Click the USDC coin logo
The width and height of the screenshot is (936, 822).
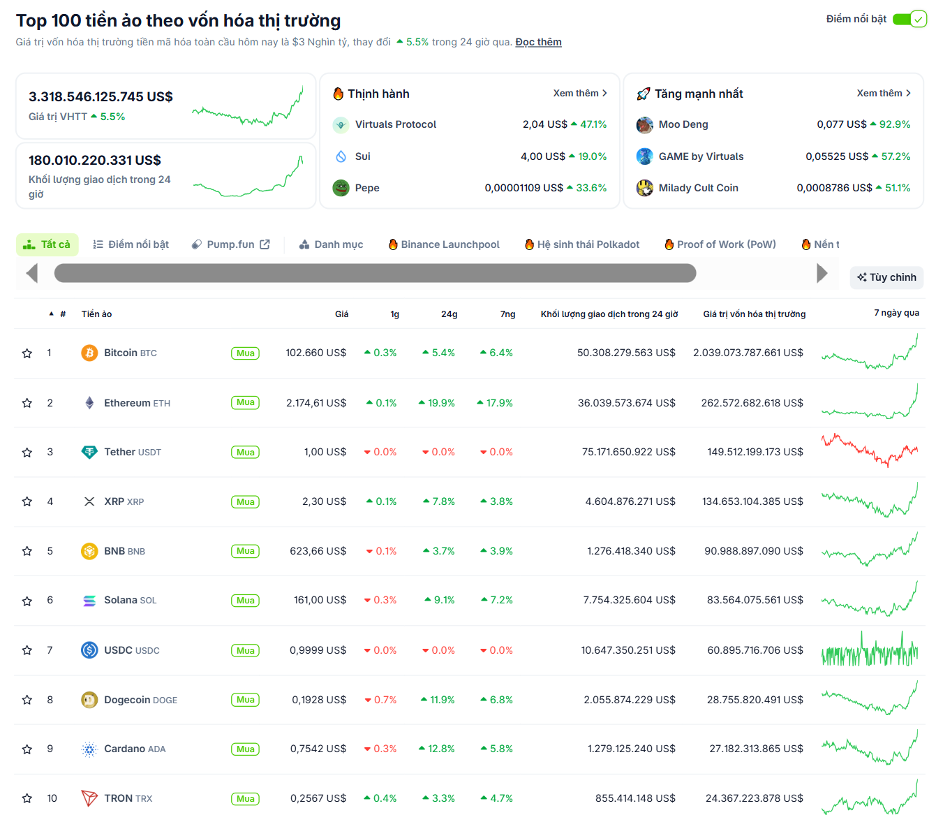click(89, 650)
